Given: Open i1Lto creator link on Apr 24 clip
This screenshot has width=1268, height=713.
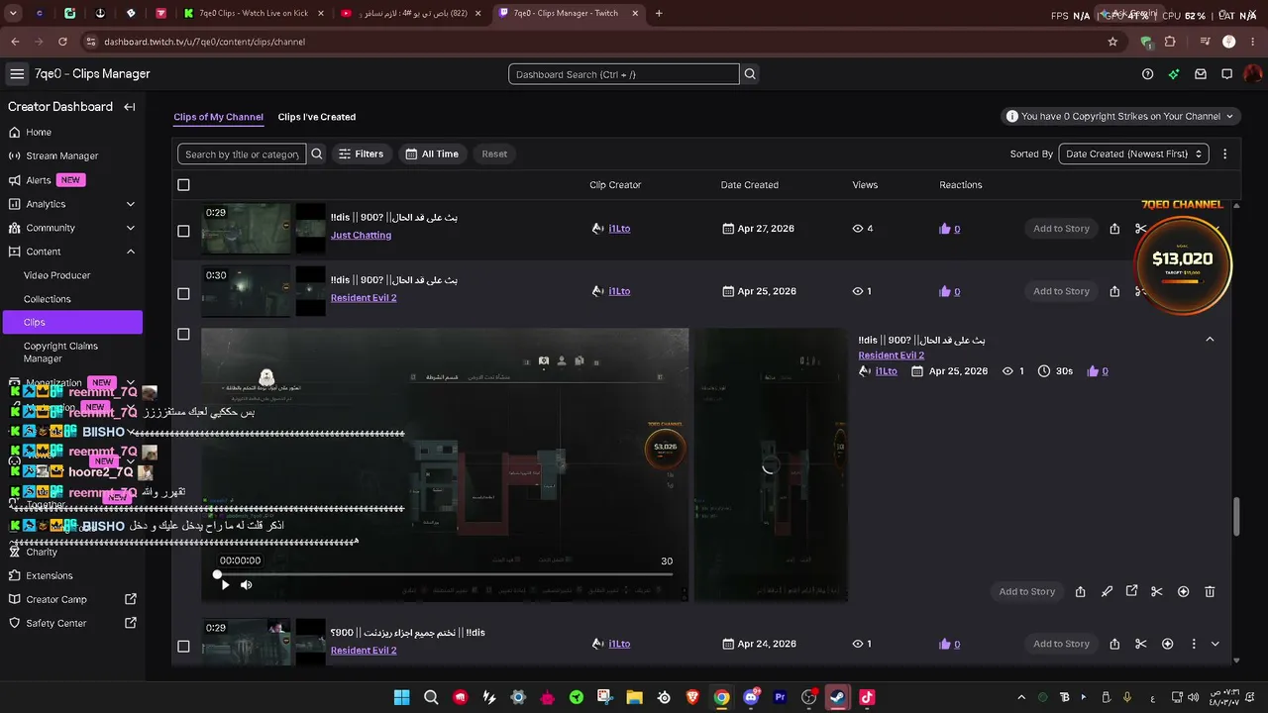Looking at the screenshot, I should click(x=619, y=644).
